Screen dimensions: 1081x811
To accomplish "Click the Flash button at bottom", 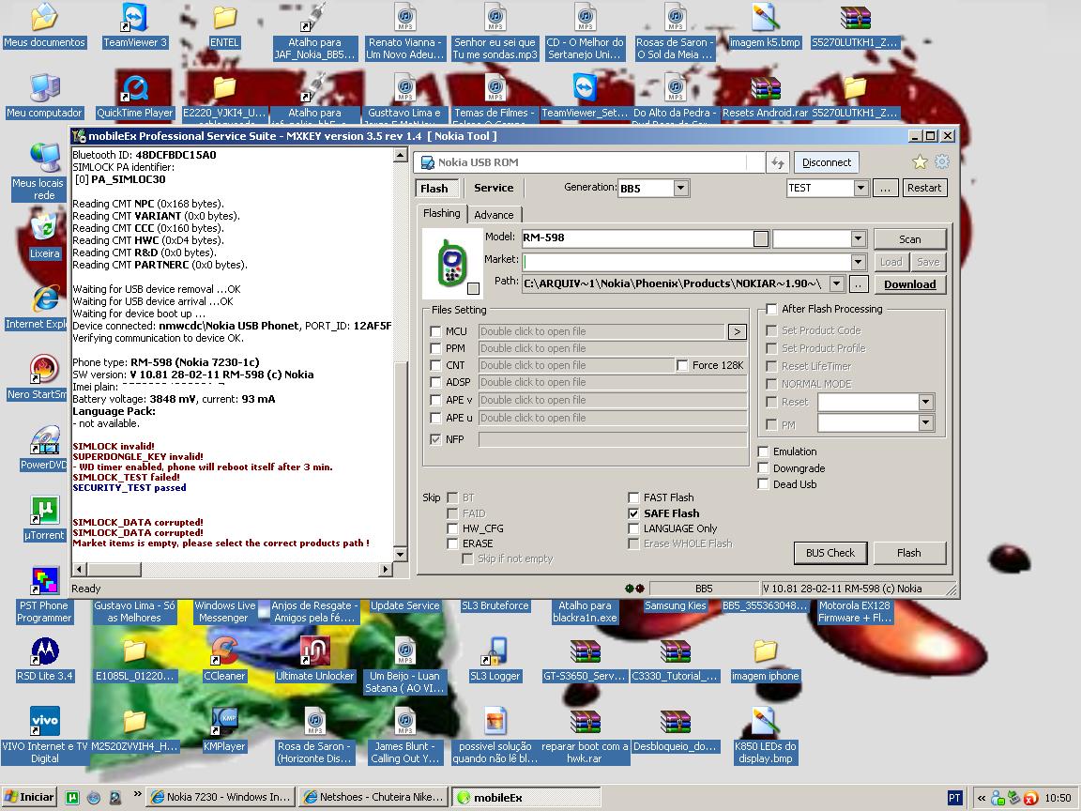I will point(909,553).
